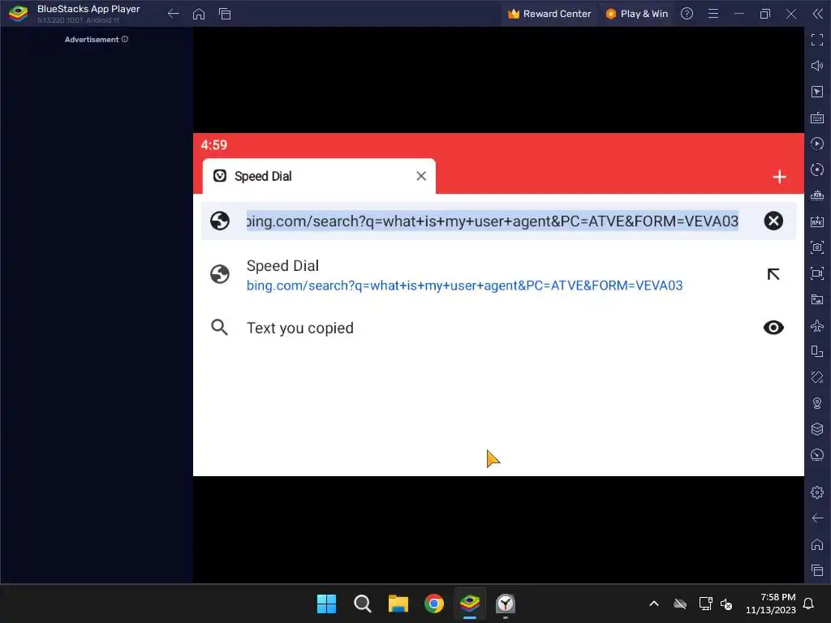Screen dimensions: 831x623
Task: Click the home icon at sidebar bottom
Action: tap(817, 544)
